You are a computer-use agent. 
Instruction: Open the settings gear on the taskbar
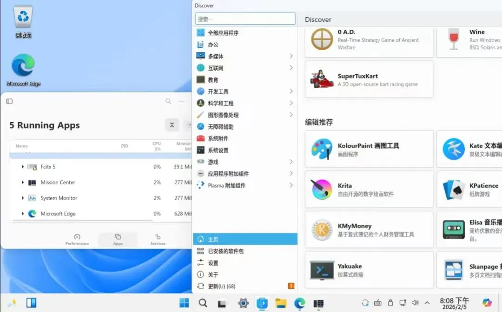click(x=243, y=303)
